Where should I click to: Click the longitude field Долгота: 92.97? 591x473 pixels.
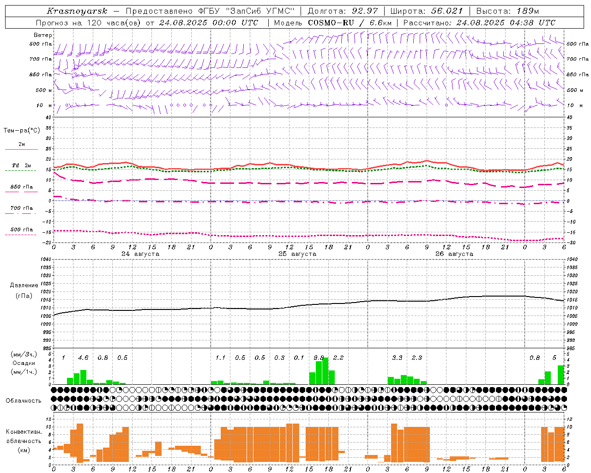tap(343, 11)
